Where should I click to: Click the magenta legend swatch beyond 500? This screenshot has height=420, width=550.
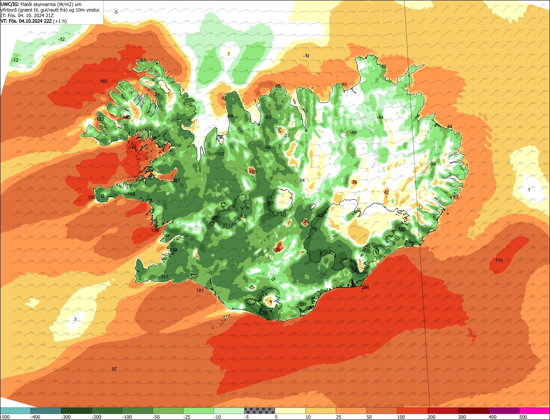tap(535, 411)
